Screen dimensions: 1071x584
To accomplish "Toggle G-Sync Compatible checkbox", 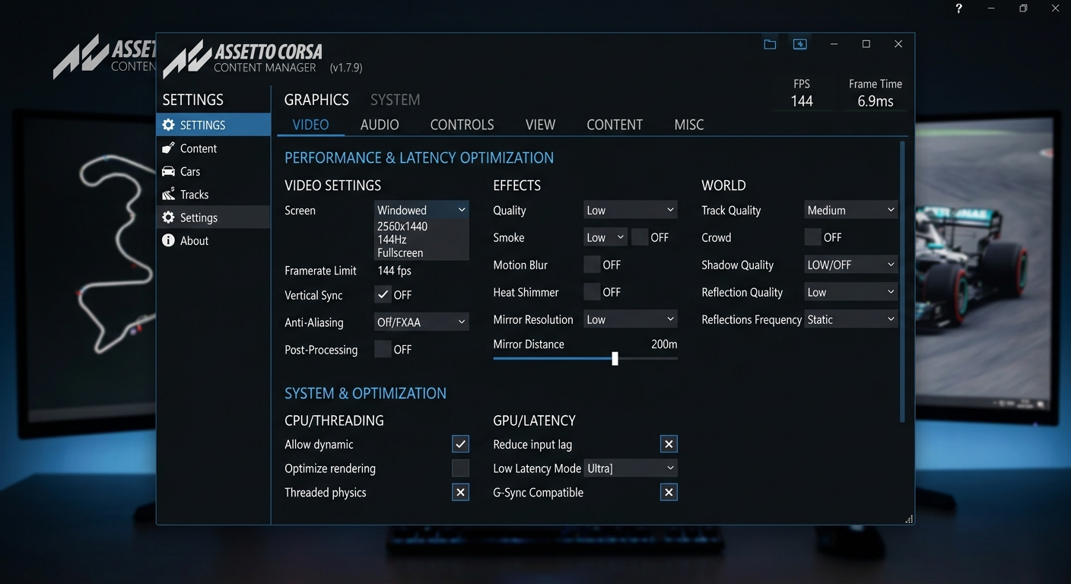I will pyautogui.click(x=669, y=493).
